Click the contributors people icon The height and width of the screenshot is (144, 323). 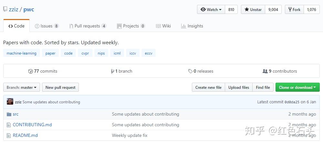(x=265, y=71)
